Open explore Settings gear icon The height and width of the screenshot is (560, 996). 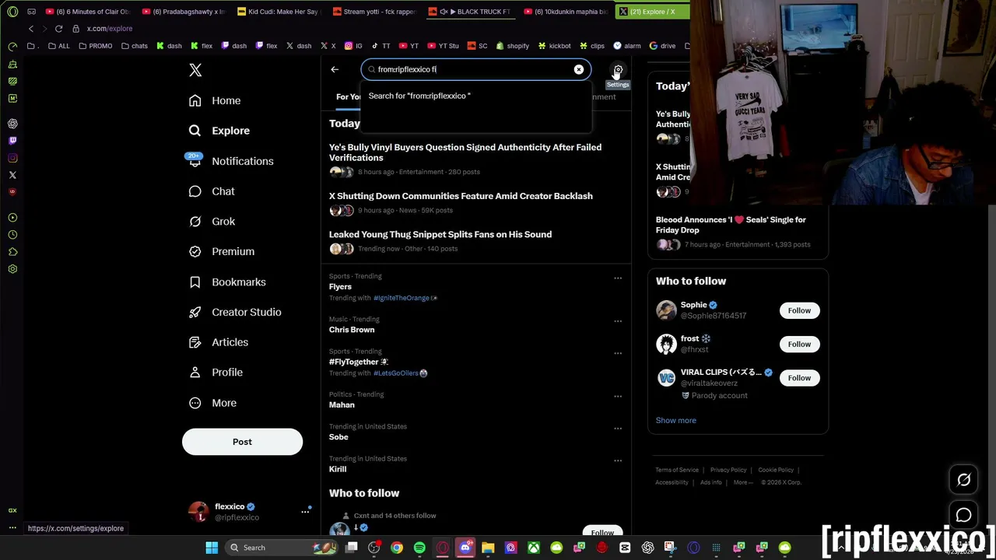(618, 70)
